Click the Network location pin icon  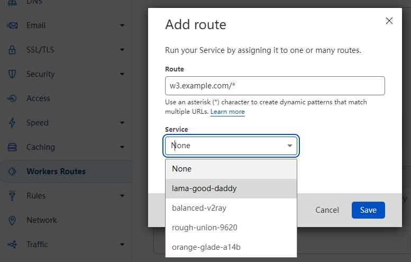pyautogui.click(x=12, y=220)
